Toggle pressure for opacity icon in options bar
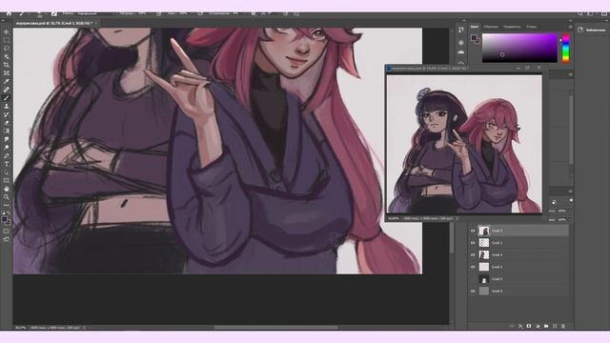 click(x=159, y=13)
